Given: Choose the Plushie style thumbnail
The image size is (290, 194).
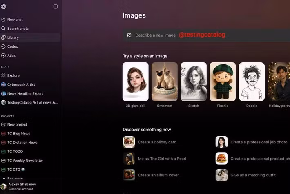Looking at the screenshot, I should [x=223, y=82].
